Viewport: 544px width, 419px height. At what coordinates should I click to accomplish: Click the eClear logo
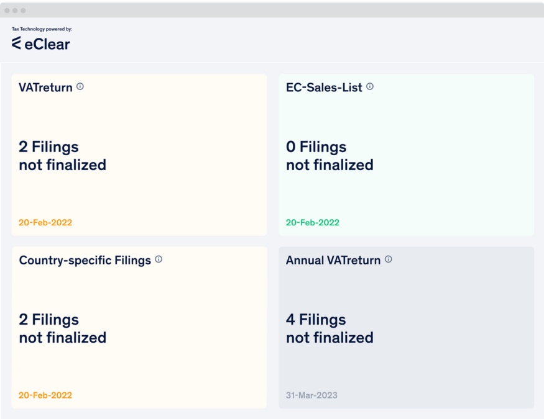pos(40,43)
